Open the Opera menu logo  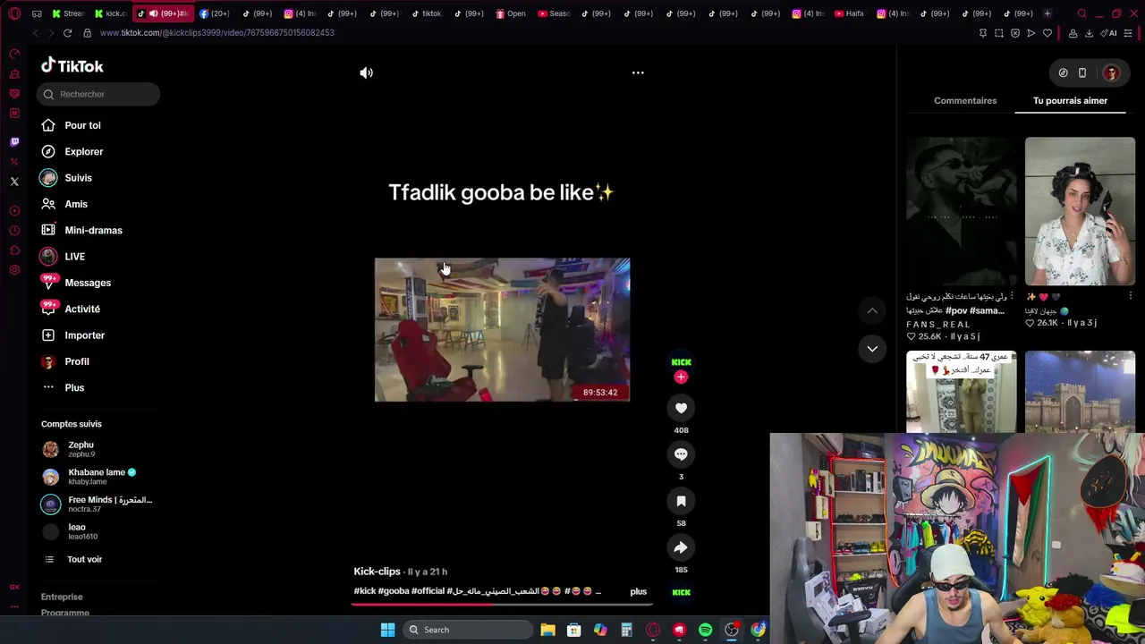pos(14,13)
